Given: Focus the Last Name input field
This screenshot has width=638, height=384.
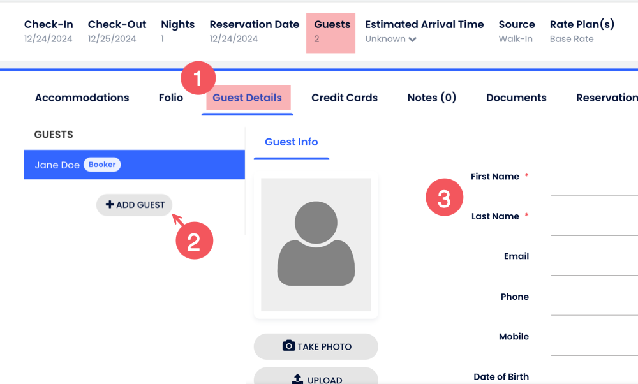Looking at the screenshot, I should point(593,225).
